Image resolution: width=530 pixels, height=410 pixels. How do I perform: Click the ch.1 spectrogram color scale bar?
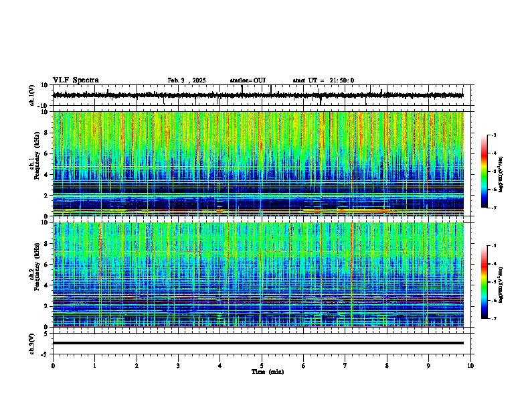(x=484, y=172)
